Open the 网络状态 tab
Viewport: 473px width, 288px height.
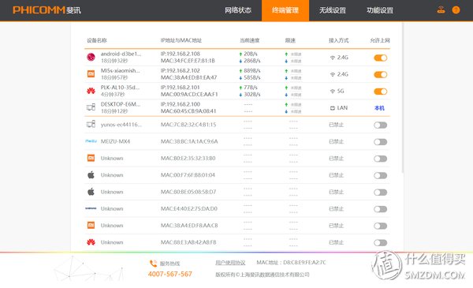(238, 10)
